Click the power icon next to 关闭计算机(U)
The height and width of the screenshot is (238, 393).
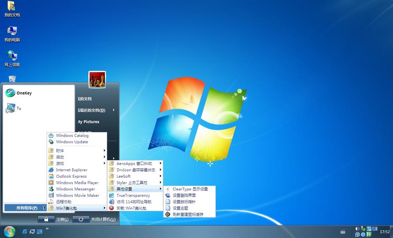[x=81, y=219]
